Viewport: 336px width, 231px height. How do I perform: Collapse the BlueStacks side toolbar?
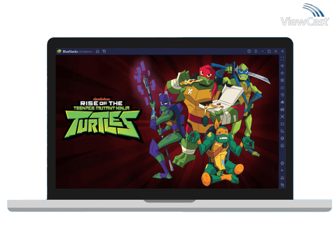[282, 51]
